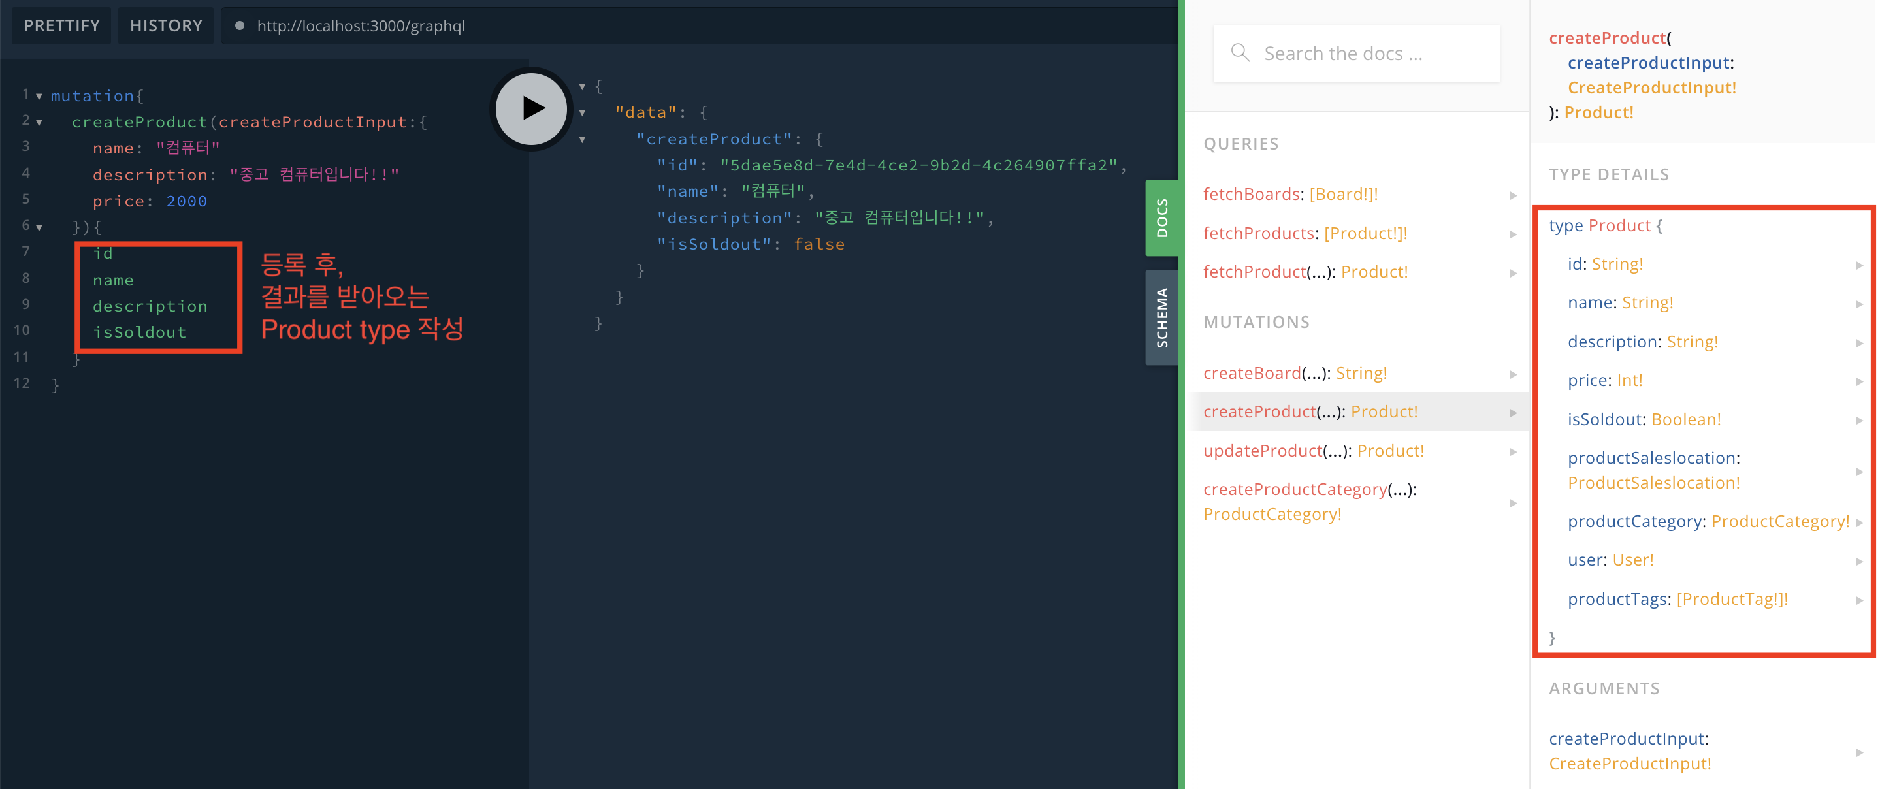Expand arrow beside fetchProduct(...) query
This screenshot has width=1880, height=789.
pyautogui.click(x=1513, y=273)
